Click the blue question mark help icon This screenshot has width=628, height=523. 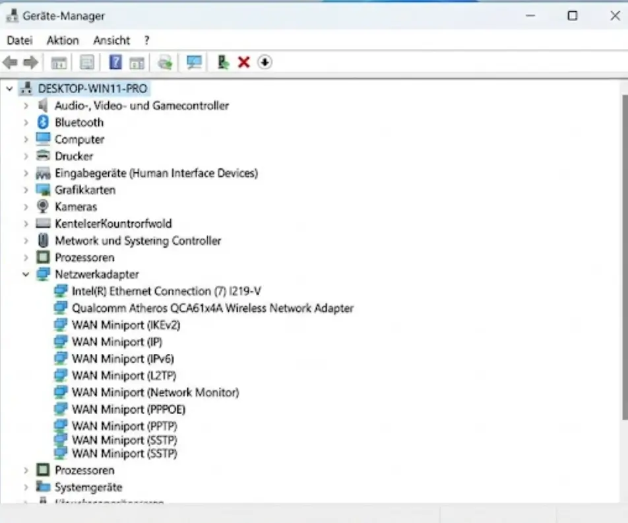(115, 63)
